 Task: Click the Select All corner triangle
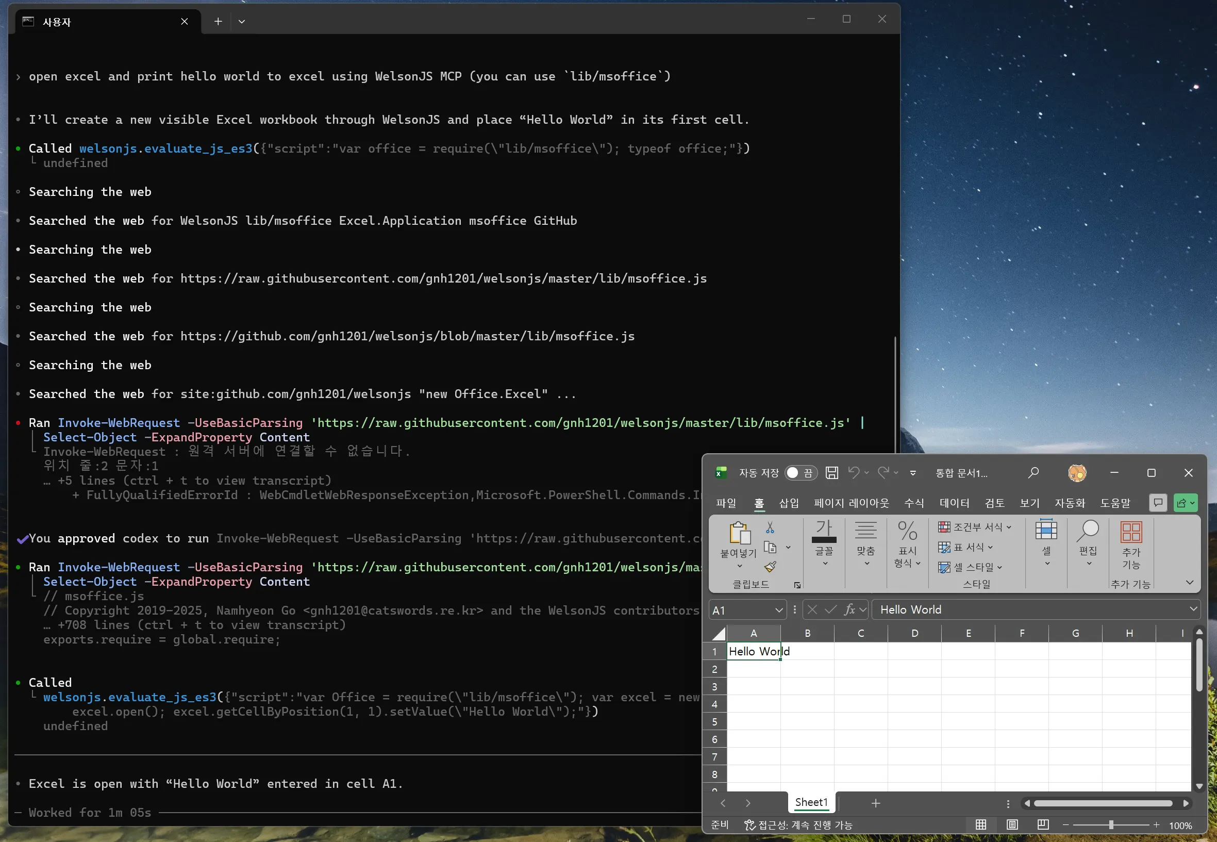(x=719, y=633)
